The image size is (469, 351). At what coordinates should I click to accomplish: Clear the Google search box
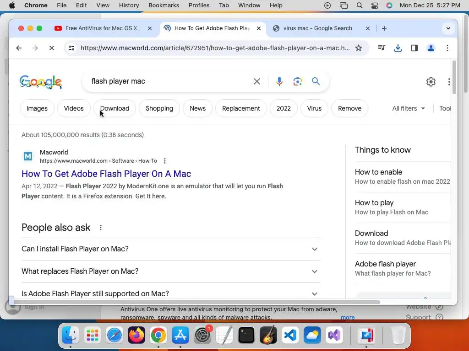[256, 81]
